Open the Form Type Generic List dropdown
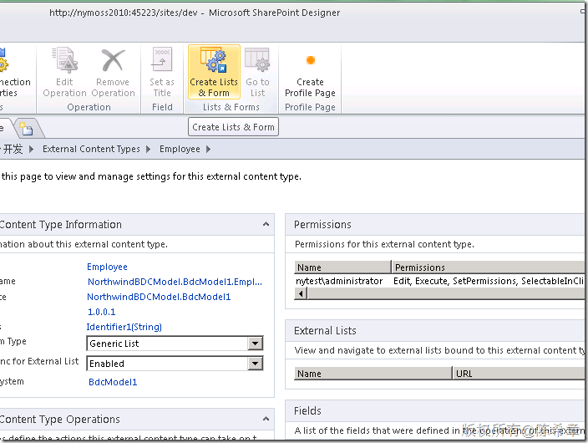Image resolution: width=588 pixels, height=443 pixels. [255, 344]
